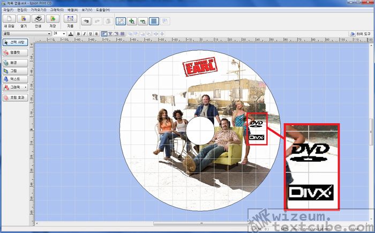Image resolution: width=375 pixels, height=233 pixels.
Task: Align text center
Action: [110, 34]
